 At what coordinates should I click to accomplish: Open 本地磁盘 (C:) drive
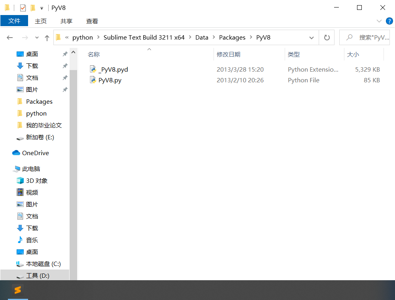[43, 264]
